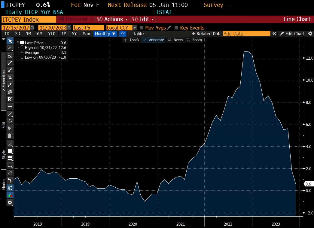Open the Local CCY currency dropdown arrow
314x228 pixels.
coord(135,28)
